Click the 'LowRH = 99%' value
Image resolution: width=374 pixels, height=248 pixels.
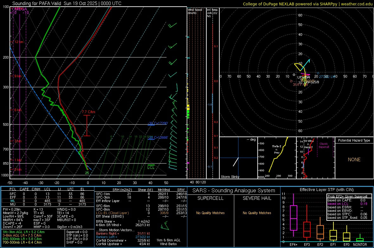pos(13,216)
